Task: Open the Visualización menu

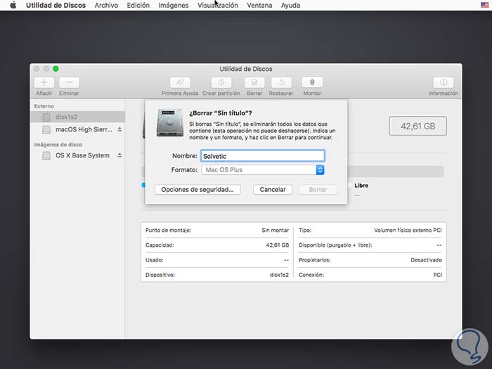Action: pos(218,6)
